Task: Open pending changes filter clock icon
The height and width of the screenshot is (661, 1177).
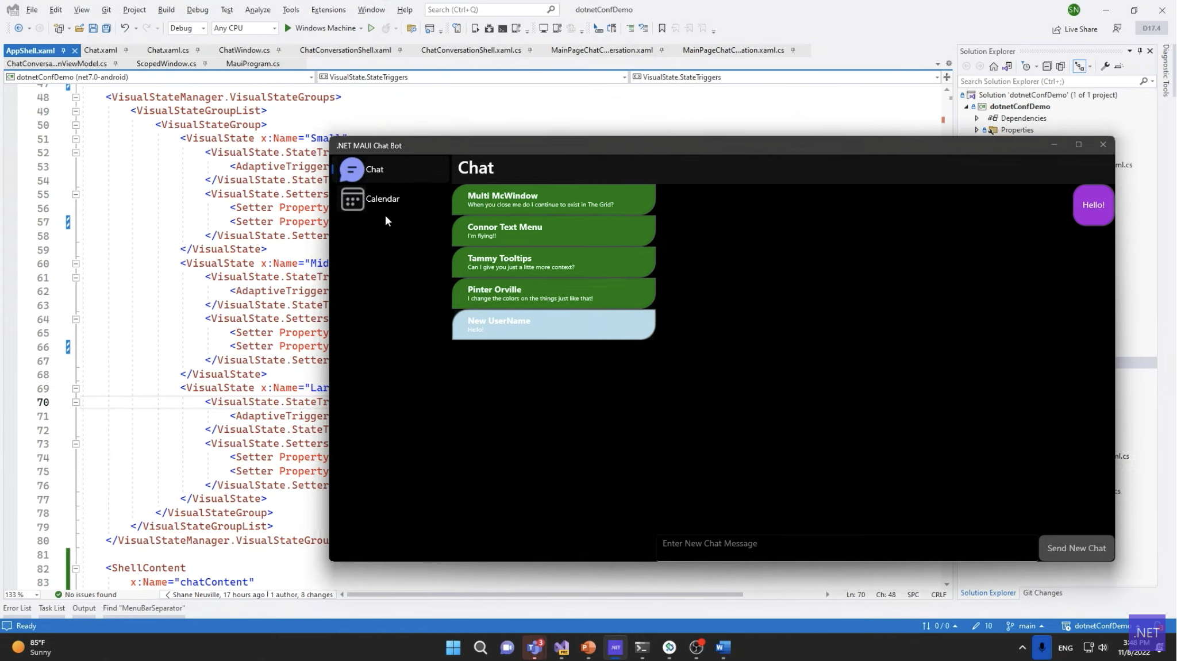Action: point(1026,66)
